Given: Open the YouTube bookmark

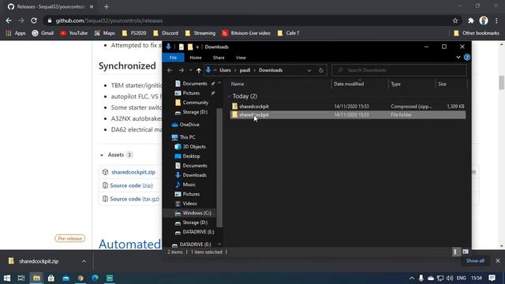Looking at the screenshot, I should pyautogui.click(x=73, y=33).
